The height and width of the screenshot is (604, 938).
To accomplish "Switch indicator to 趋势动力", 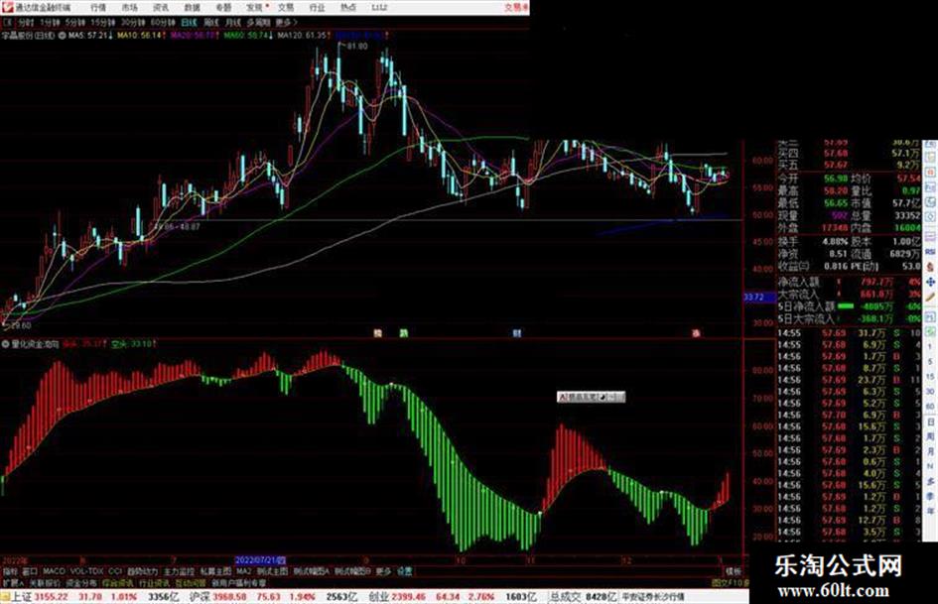I will tap(142, 571).
